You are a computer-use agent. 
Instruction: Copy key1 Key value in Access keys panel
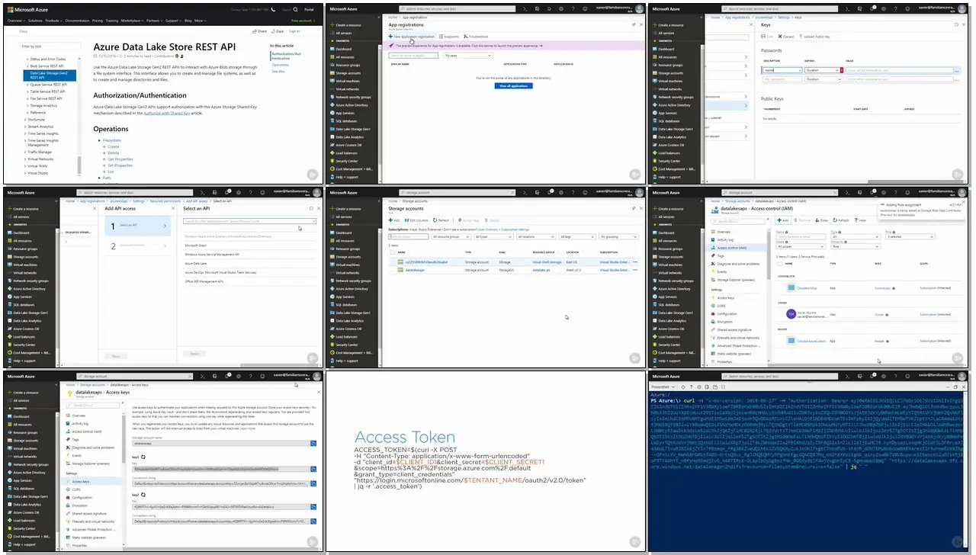[313, 469]
